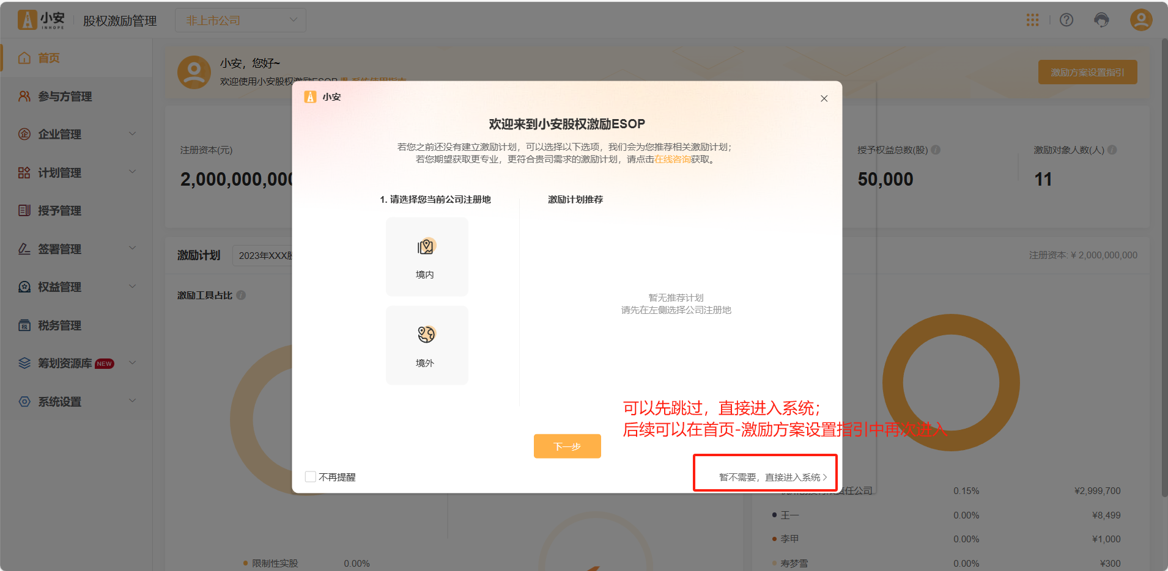
Task: Click the 系统设置 gear icon
Action: click(x=24, y=402)
